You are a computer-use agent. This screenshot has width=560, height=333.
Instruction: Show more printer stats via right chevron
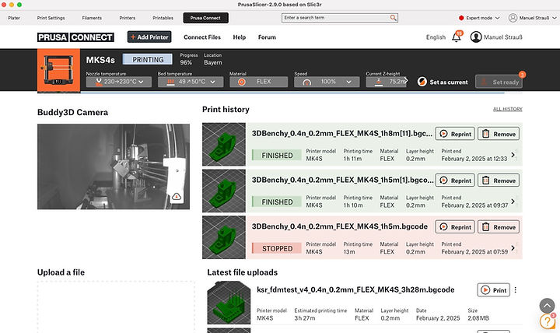406,80
